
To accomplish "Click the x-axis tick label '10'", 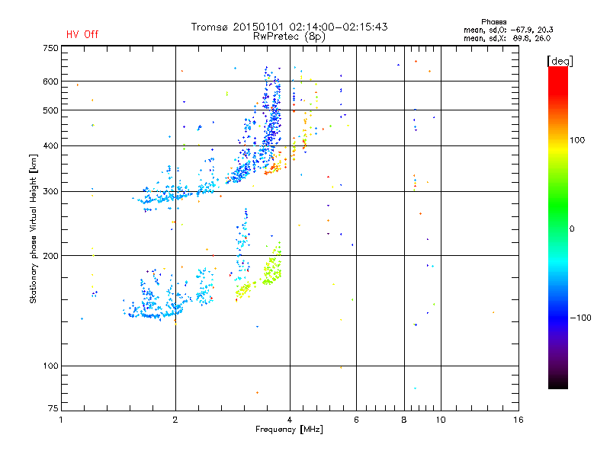I will tap(441, 420).
